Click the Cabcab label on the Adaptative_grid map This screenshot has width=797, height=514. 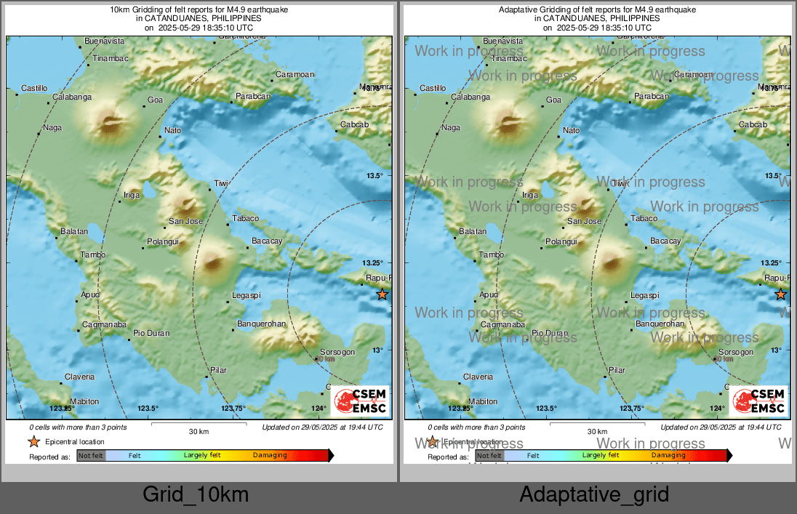point(753,124)
